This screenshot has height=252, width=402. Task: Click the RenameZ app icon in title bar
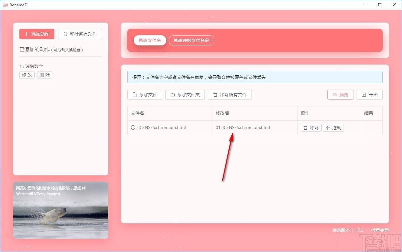pos(5,5)
